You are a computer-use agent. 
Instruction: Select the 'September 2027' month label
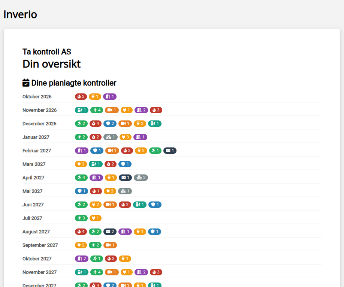click(x=40, y=245)
